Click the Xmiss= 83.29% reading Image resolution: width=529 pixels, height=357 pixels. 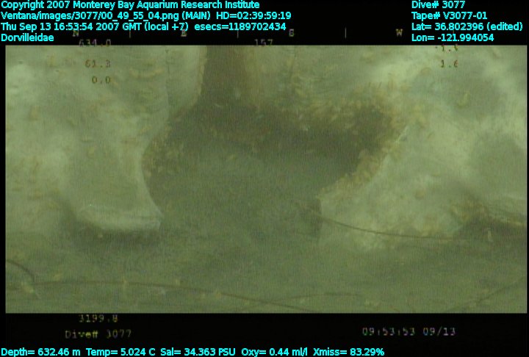point(348,353)
